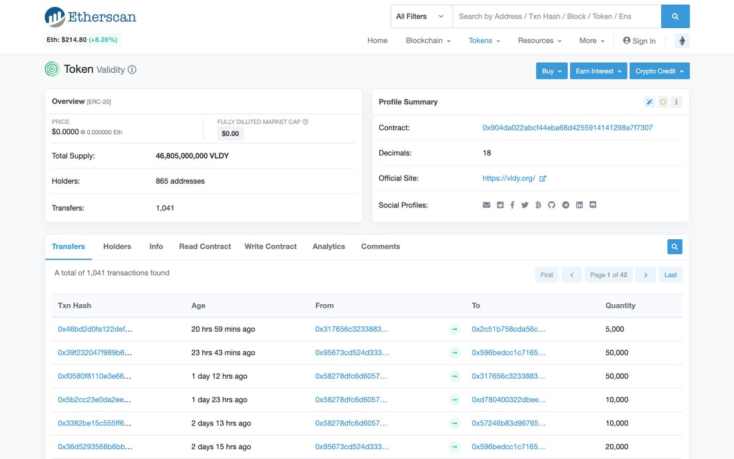This screenshot has width=734, height=459.
Task: Expand the Resources menu
Action: click(x=539, y=40)
